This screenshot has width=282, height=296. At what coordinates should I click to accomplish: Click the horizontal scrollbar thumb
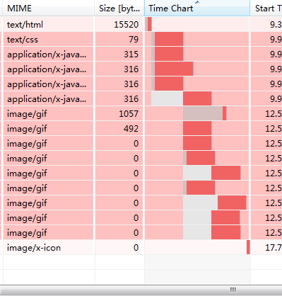(233, 290)
